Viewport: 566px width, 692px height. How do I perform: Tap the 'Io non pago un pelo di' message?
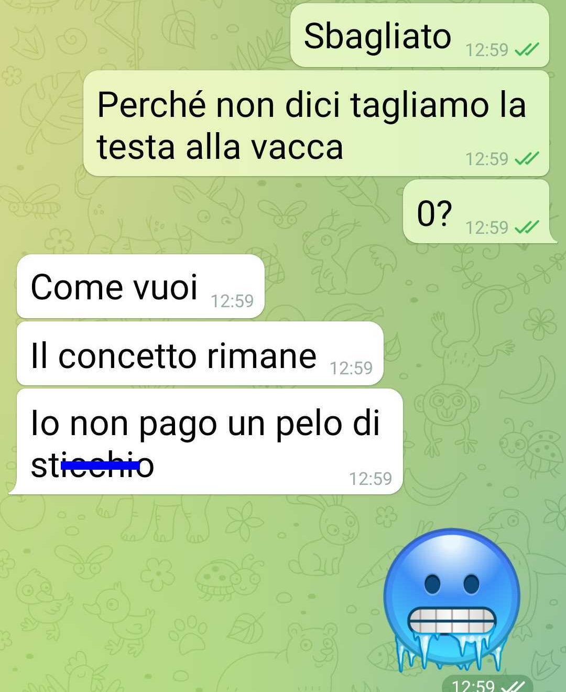pos(208,441)
